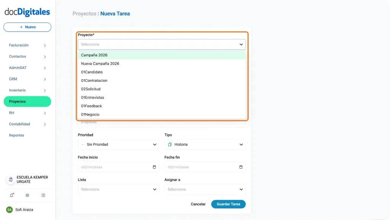Expand the Contactos sidebar chevron
The image size is (390, 220).
pos(46,56)
